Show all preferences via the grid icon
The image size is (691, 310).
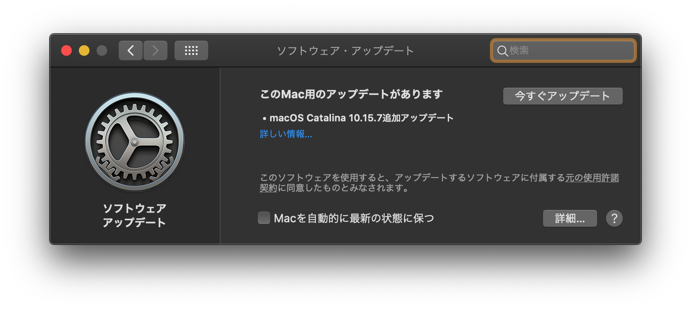point(191,50)
